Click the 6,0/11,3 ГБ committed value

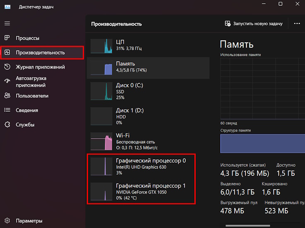tap(237, 192)
